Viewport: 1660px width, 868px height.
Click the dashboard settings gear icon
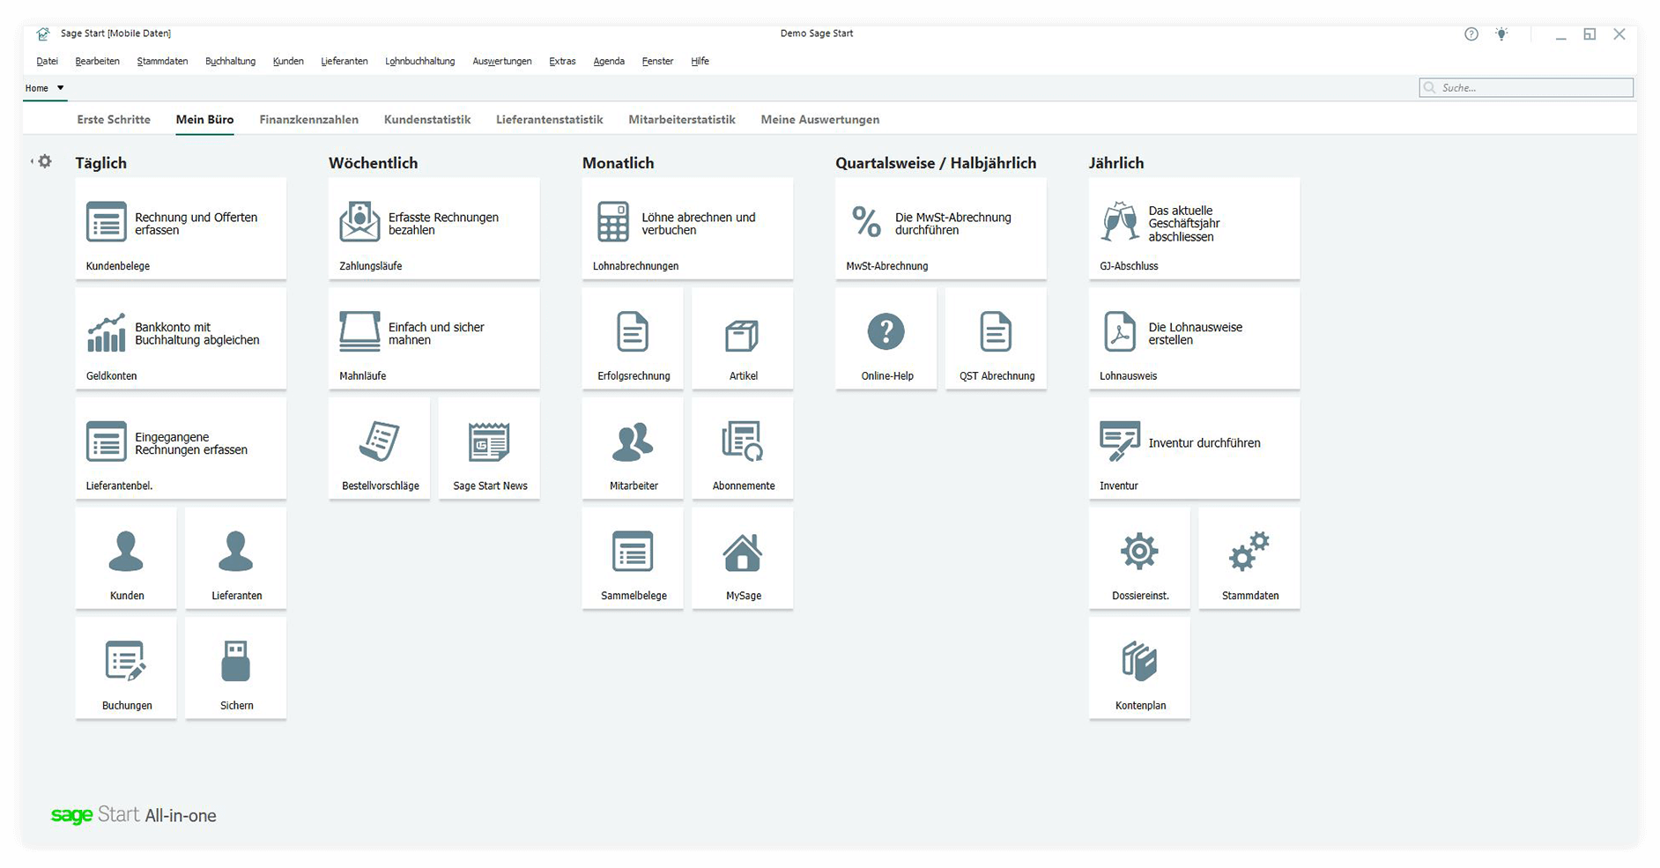[x=45, y=161]
